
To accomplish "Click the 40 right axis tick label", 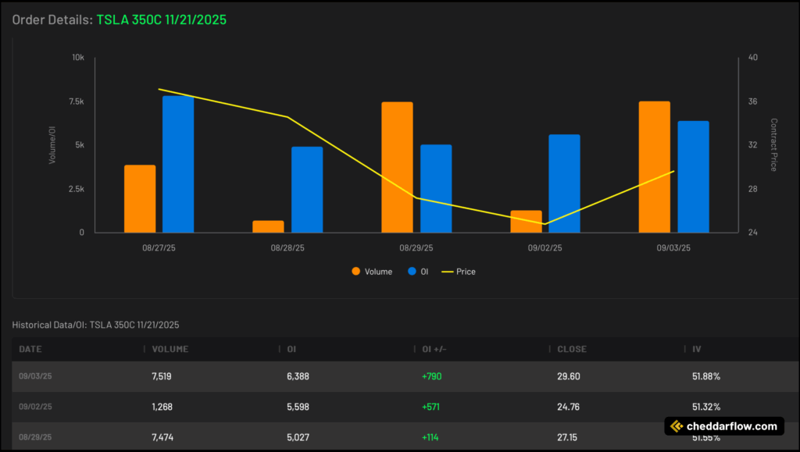I will click(753, 58).
